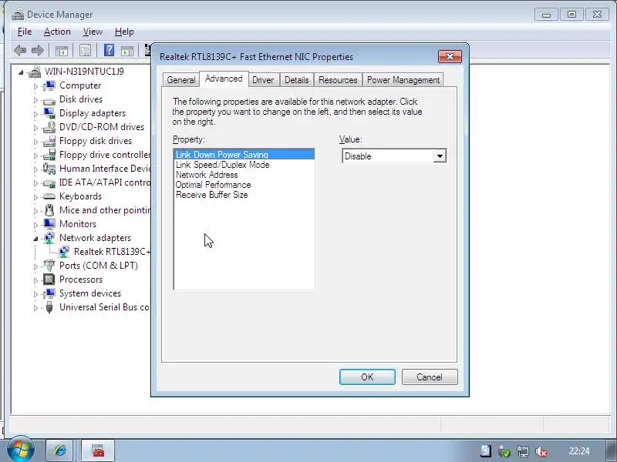Expand the System devices tree node

[35, 294]
